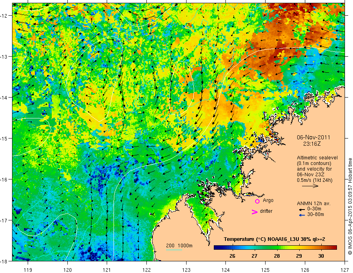Screen dimensions: 353x273
Task: Click the '23:16Z' time text
Action: (x=312, y=144)
